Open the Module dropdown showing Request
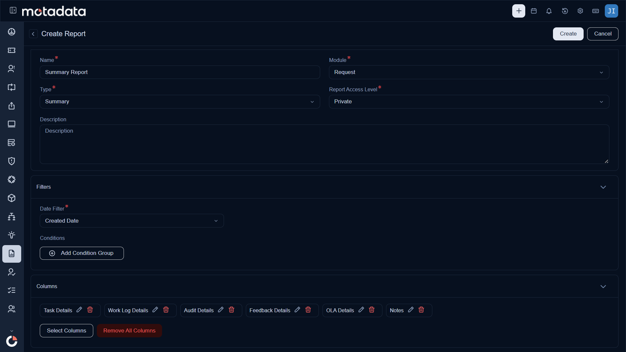Image resolution: width=626 pixels, height=352 pixels. click(469, 72)
